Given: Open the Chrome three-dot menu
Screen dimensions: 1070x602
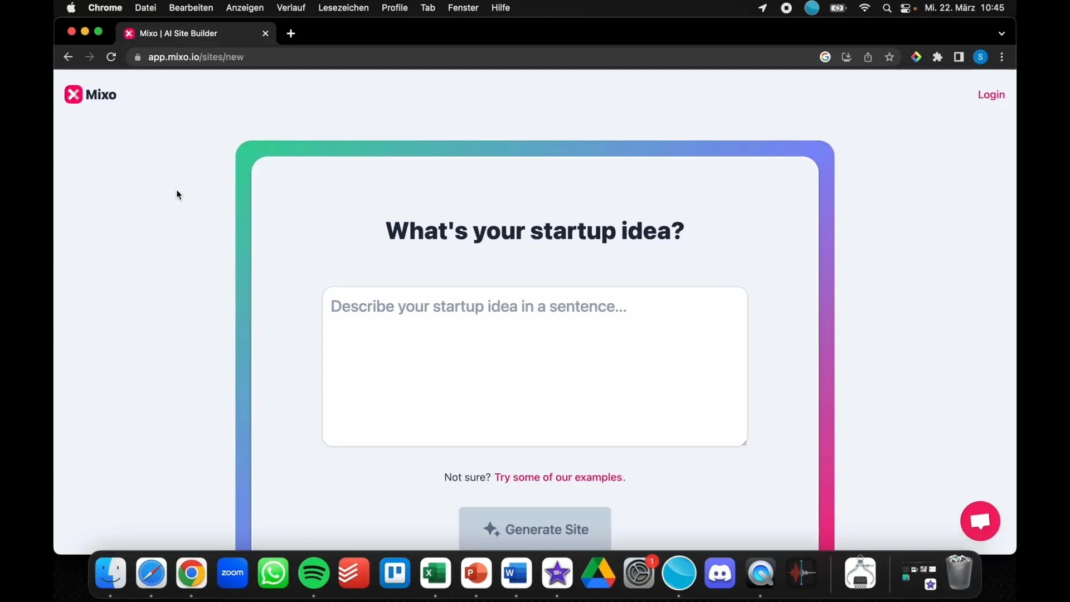Looking at the screenshot, I should pyautogui.click(x=1002, y=57).
